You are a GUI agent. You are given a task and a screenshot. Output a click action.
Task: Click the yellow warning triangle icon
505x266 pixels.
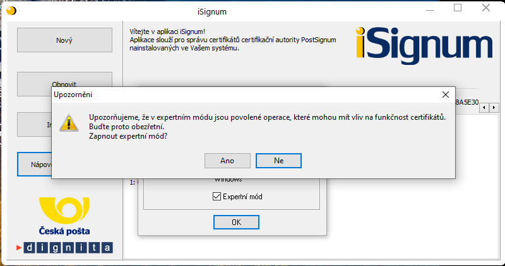point(69,123)
